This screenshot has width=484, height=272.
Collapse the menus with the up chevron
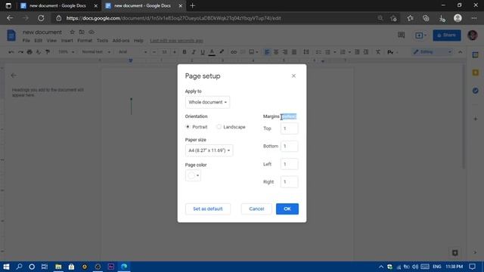[x=461, y=52]
